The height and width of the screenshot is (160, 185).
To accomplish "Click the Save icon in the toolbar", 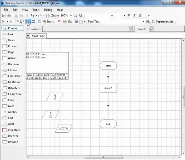I will (4, 16).
